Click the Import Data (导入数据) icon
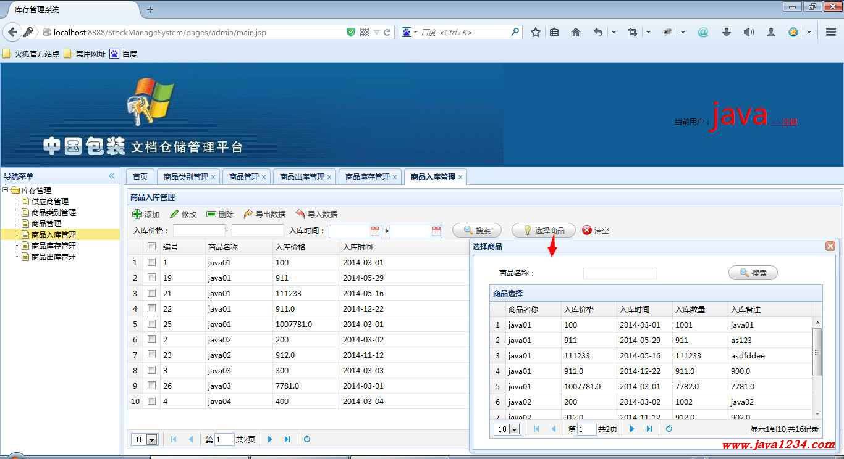This screenshot has height=459, width=844. tap(300, 214)
